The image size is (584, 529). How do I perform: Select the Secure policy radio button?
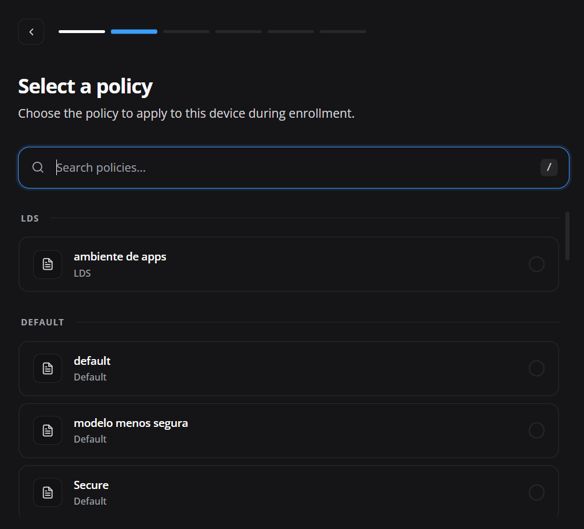(x=537, y=492)
